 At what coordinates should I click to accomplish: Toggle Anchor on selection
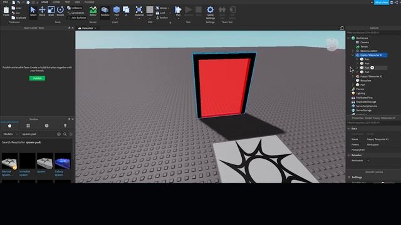[162, 18]
